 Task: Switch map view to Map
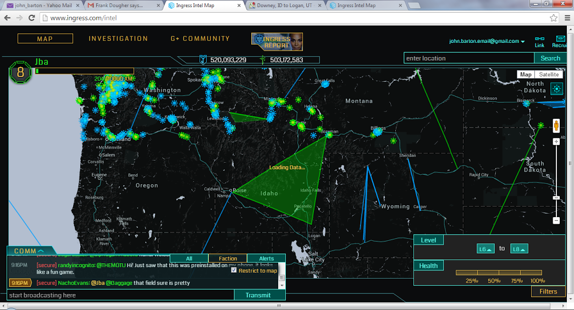click(x=526, y=74)
